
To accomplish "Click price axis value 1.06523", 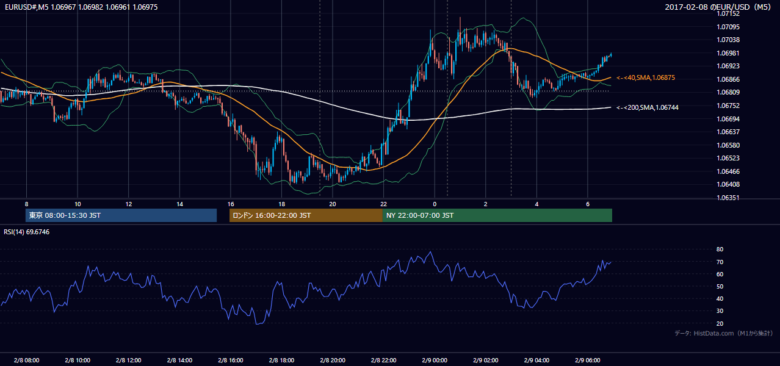I will click(x=729, y=158).
